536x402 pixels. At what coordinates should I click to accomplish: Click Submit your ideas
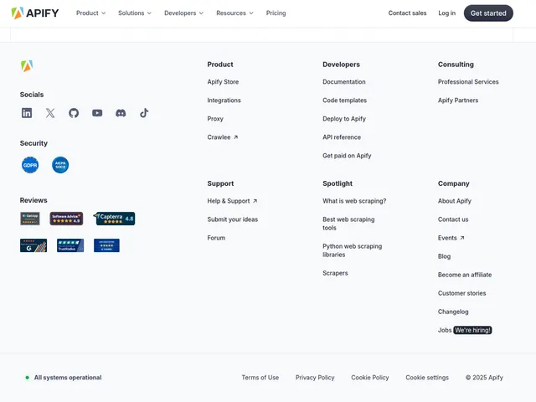(233, 219)
